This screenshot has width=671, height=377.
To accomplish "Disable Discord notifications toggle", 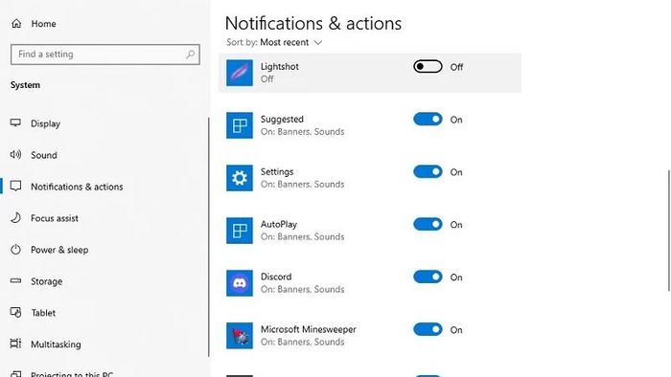I will pos(428,277).
